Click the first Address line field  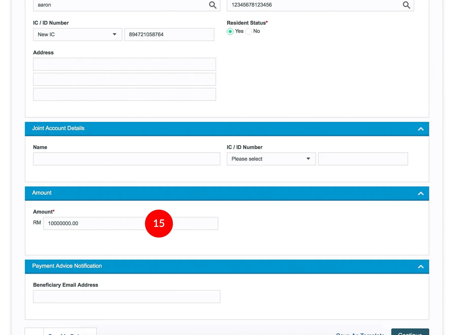coord(124,64)
